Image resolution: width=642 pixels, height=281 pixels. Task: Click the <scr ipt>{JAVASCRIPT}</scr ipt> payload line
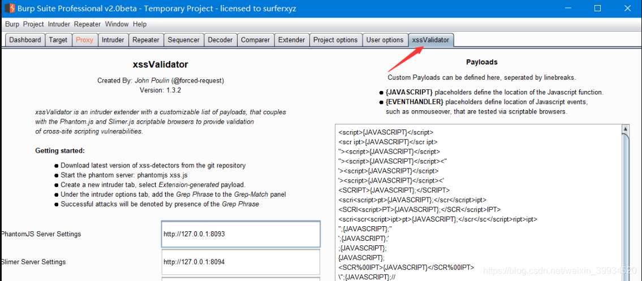pos(388,142)
